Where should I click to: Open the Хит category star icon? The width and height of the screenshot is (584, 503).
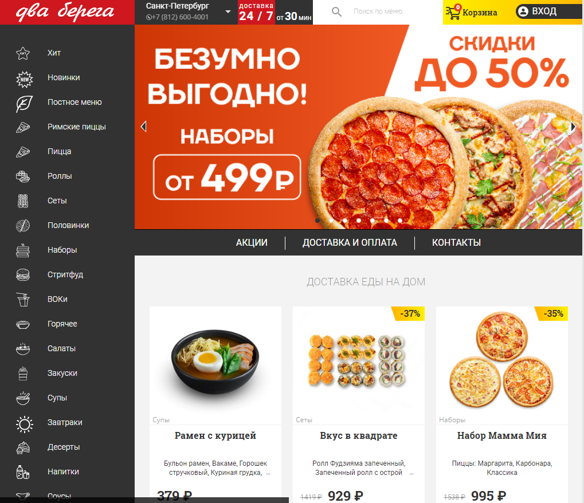pos(23,53)
